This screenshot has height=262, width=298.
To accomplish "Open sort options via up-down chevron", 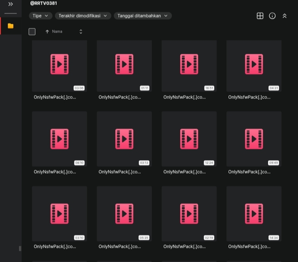I will tap(81, 32).
